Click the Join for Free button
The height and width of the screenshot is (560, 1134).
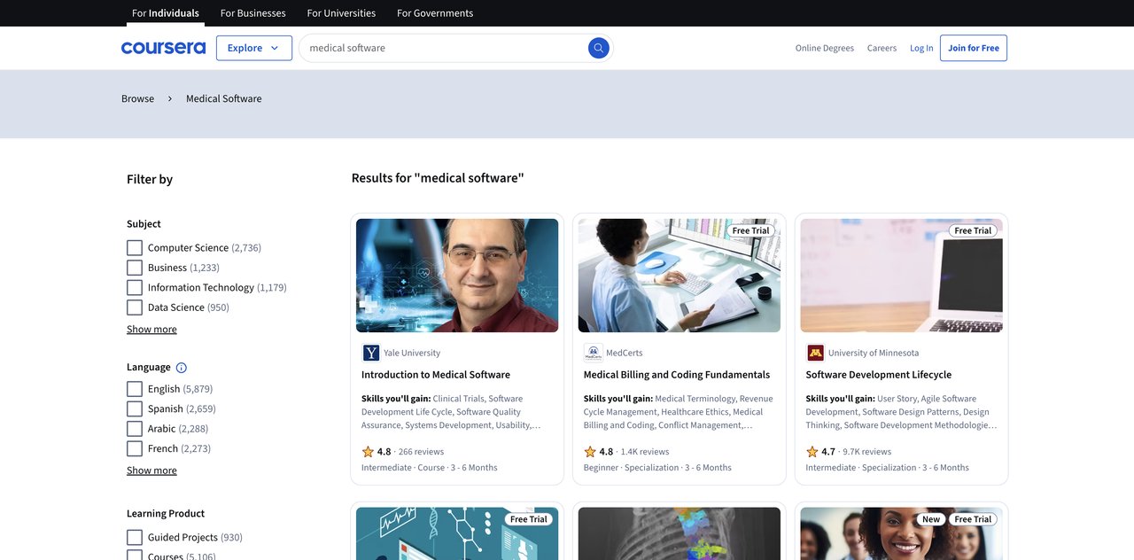[974, 48]
